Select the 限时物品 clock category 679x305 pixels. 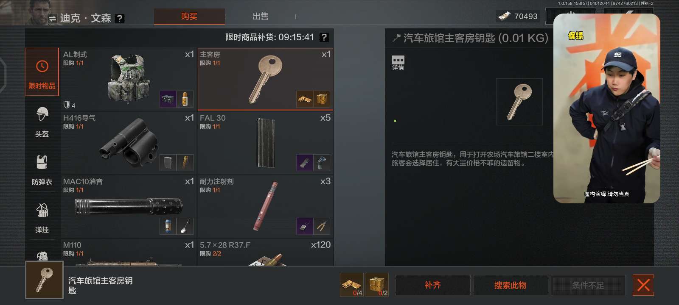pos(42,72)
